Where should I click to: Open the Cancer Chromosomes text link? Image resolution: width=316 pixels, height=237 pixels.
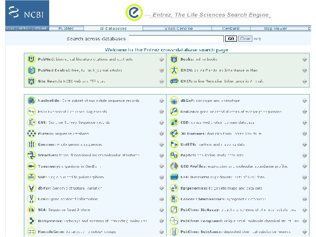(203, 199)
